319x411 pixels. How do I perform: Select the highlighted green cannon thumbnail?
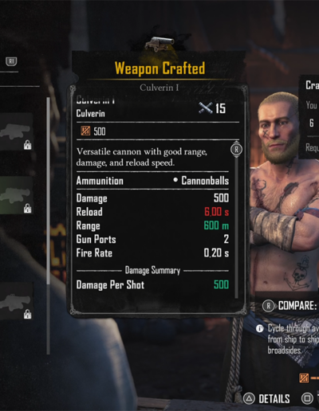(x=16, y=195)
